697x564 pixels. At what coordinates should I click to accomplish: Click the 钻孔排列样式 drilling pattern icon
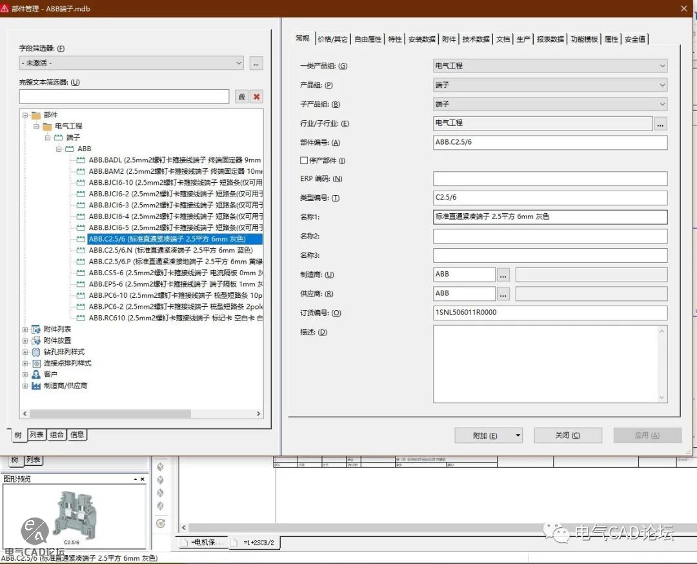tap(36, 352)
